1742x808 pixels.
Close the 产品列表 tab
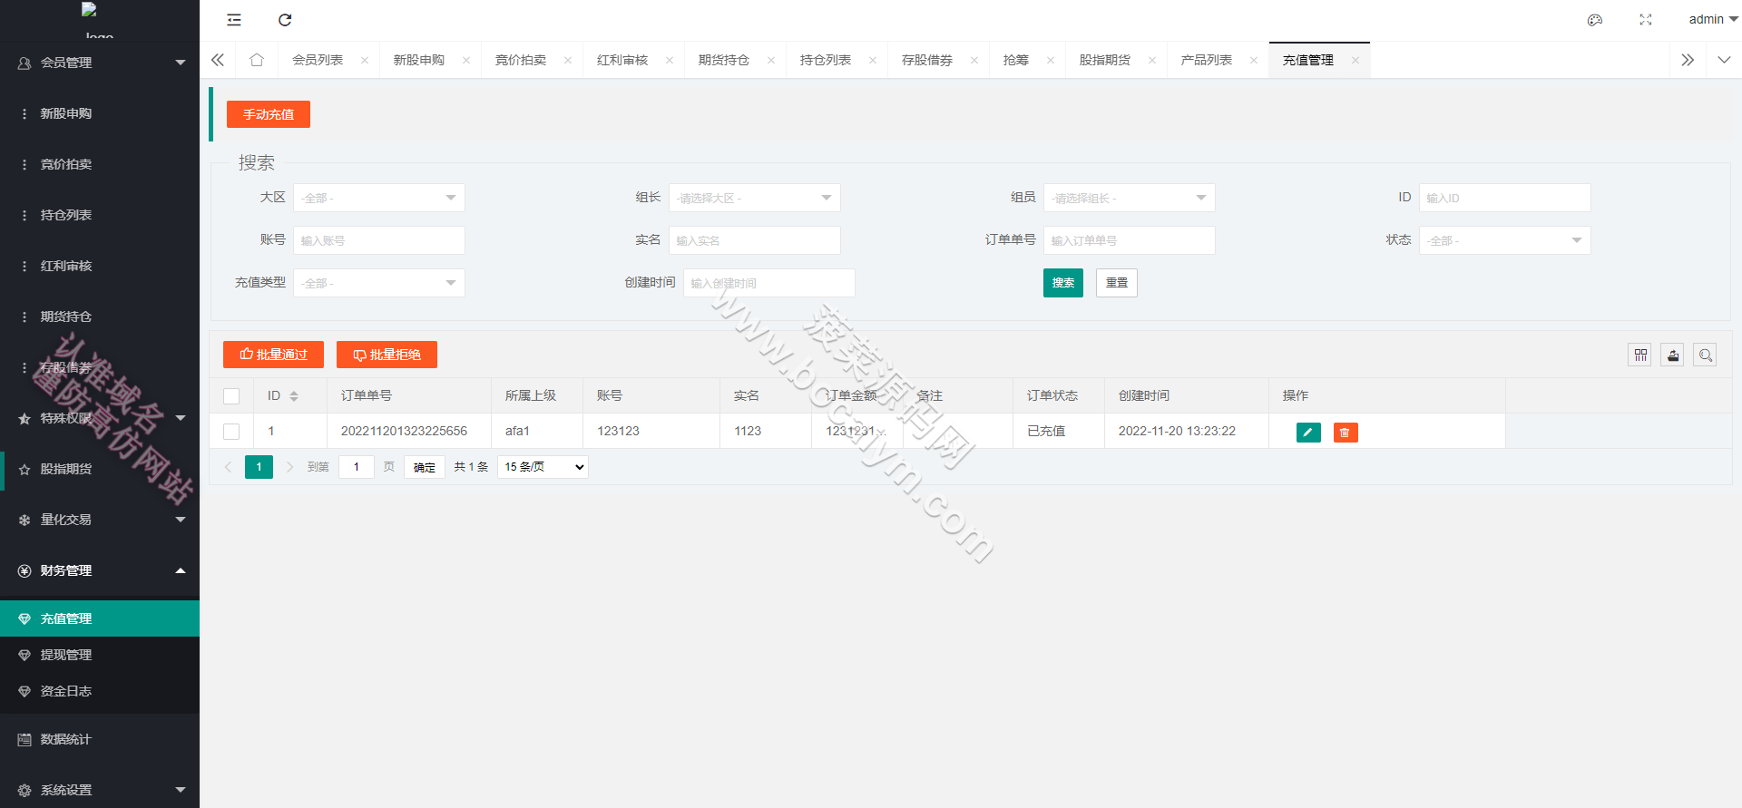tap(1254, 61)
